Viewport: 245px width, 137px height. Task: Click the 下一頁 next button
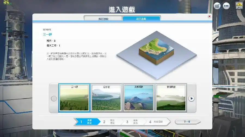187,122
